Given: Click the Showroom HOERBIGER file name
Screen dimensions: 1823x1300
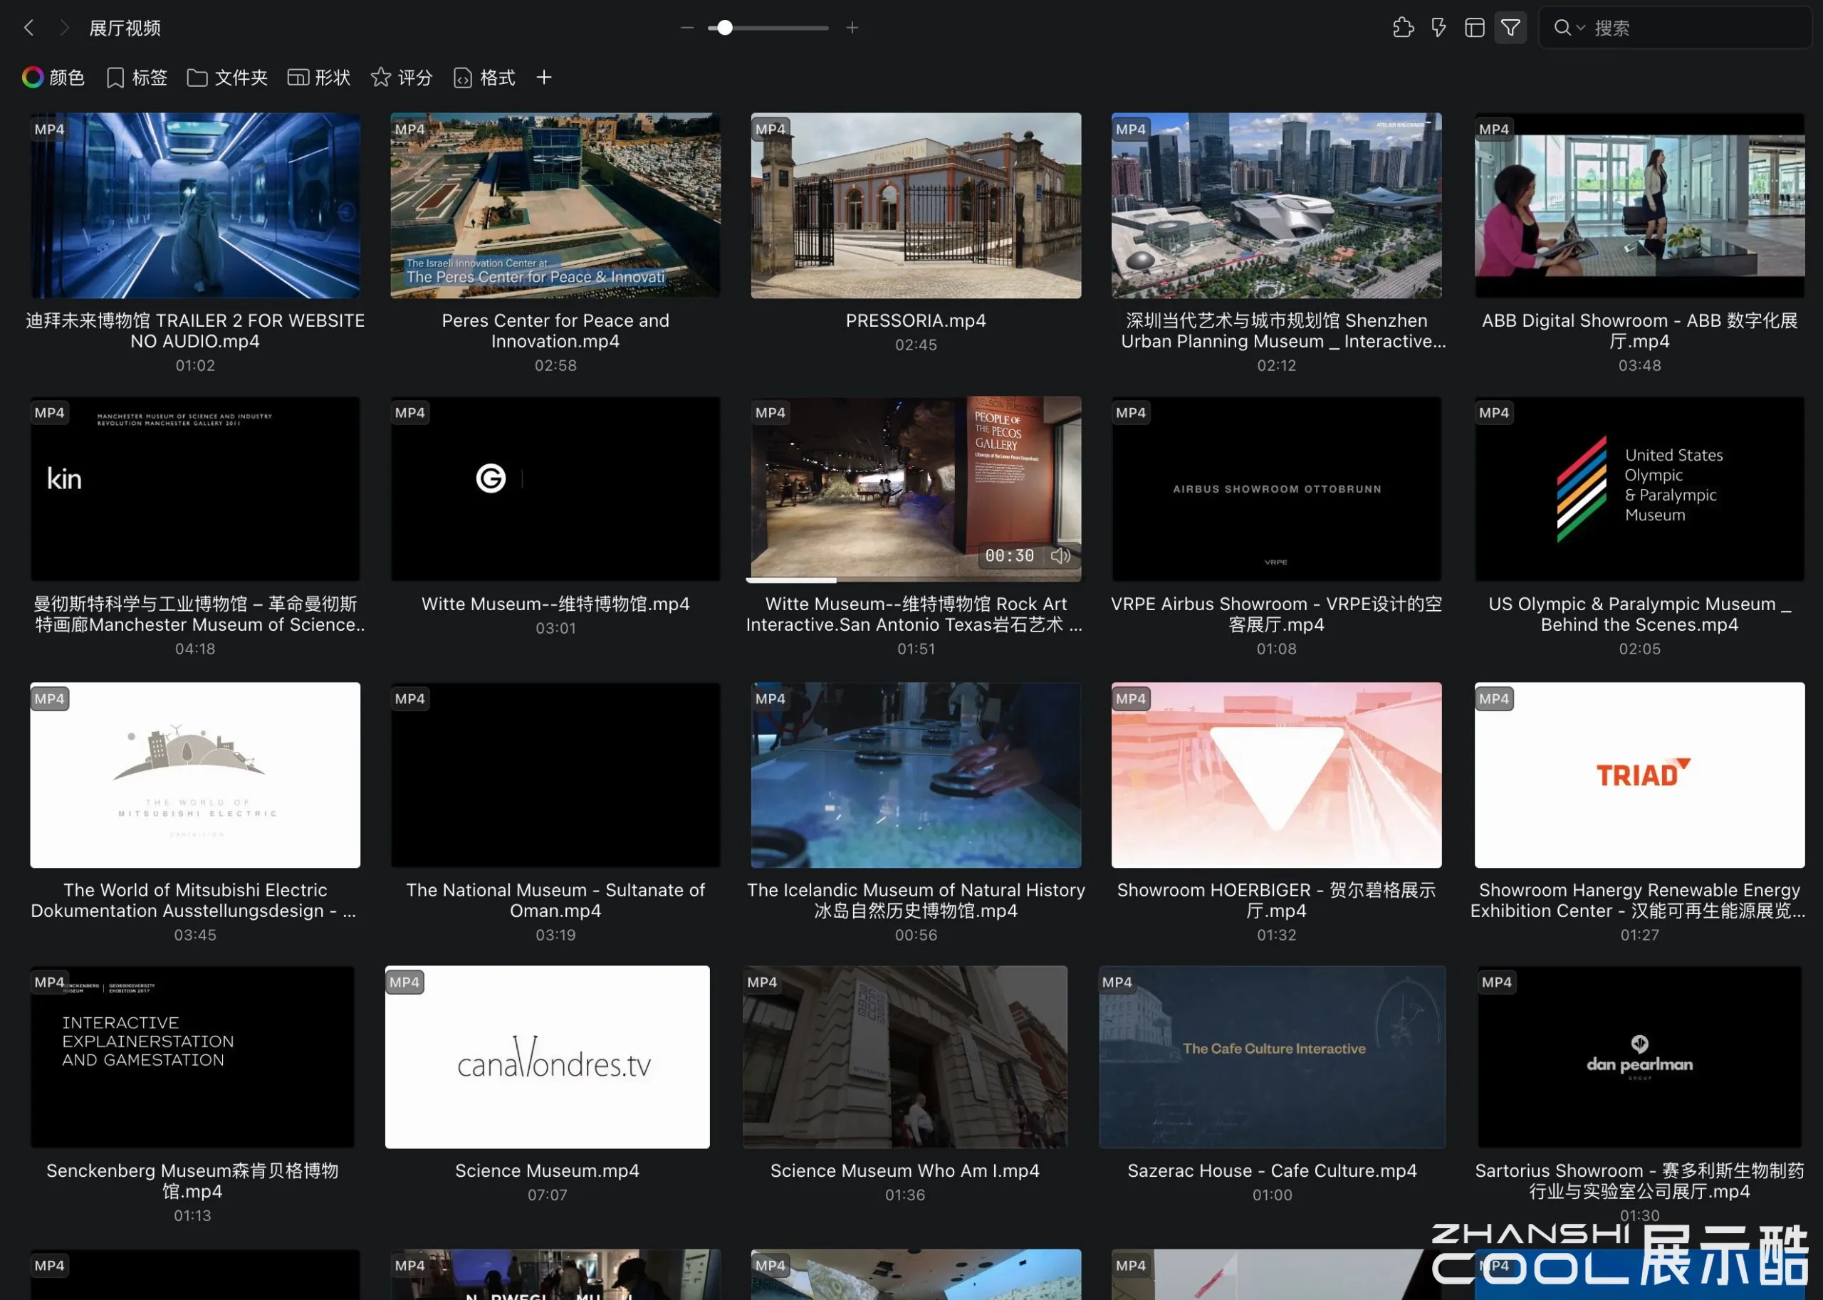Looking at the screenshot, I should click(x=1276, y=900).
